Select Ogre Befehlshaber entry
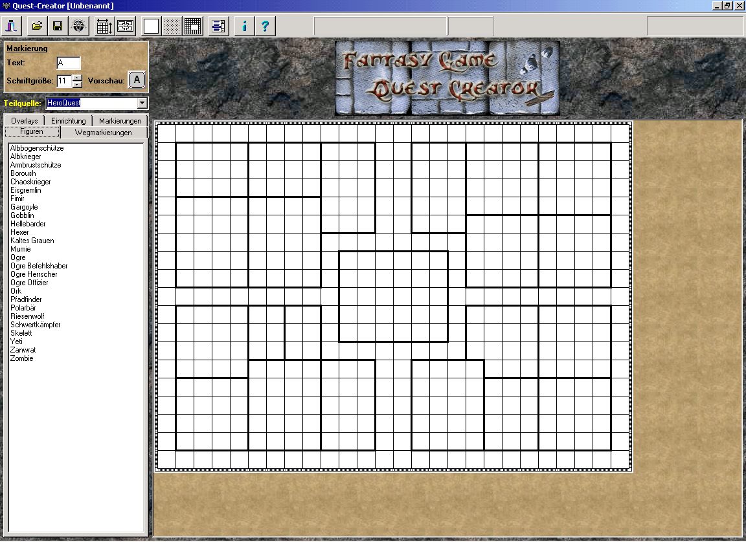 tap(39, 266)
